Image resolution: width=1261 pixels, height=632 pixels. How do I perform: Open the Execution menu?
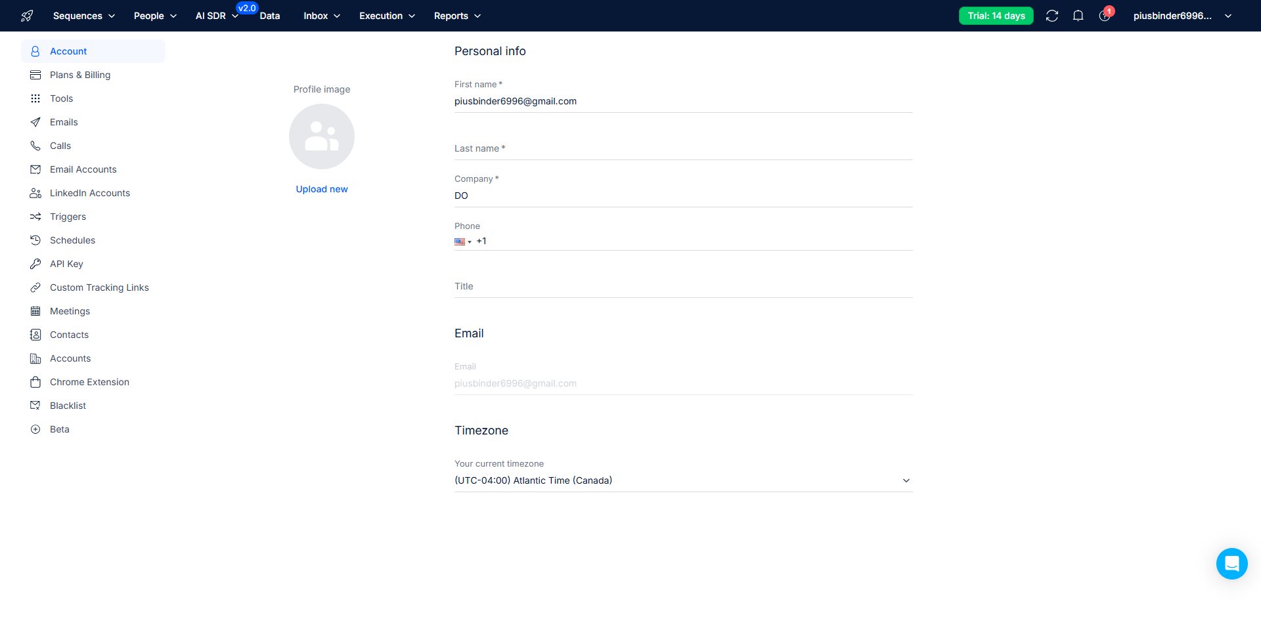pyautogui.click(x=387, y=16)
